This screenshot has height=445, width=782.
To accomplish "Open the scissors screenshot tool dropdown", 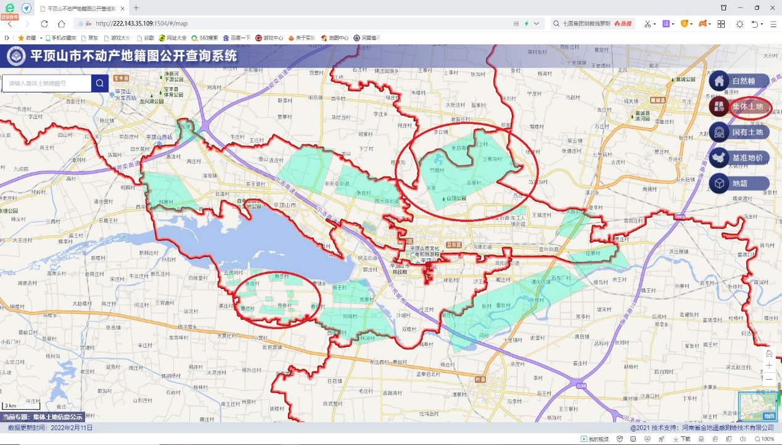I will click(x=654, y=23).
